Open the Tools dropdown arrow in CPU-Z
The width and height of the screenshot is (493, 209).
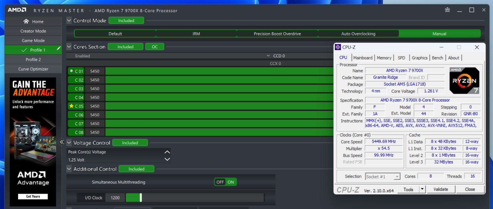coord(422,189)
